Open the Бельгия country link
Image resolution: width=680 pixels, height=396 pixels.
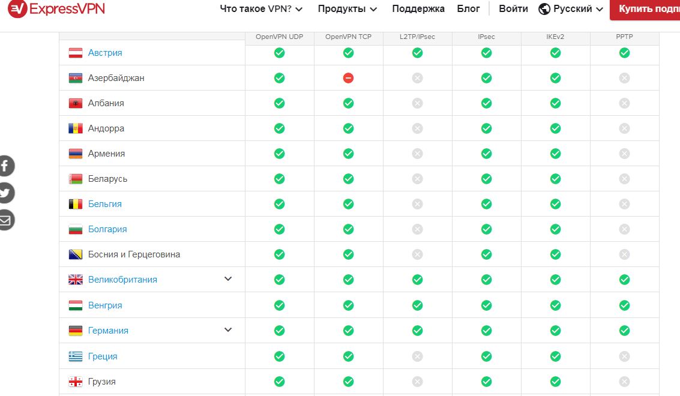coord(104,204)
